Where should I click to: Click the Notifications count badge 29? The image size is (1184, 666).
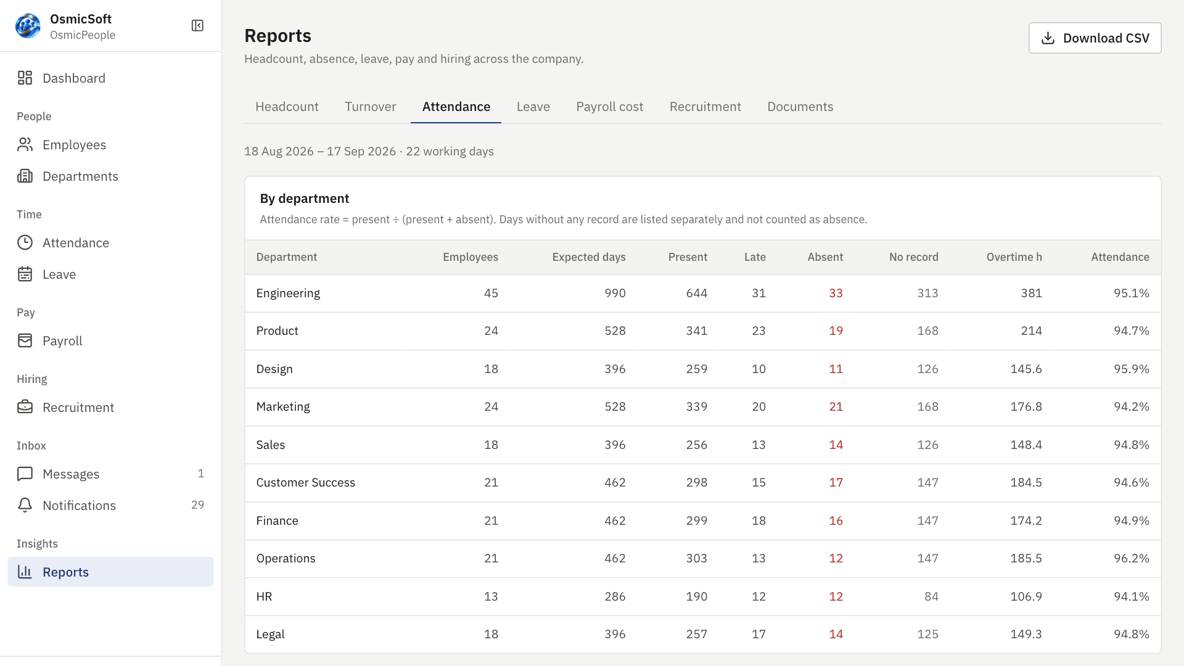pos(197,505)
